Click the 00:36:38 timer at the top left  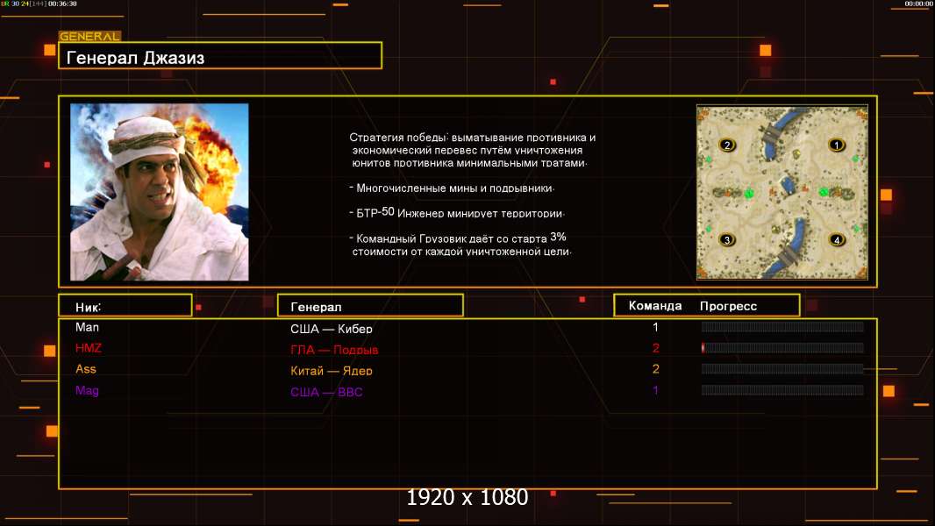click(62, 4)
